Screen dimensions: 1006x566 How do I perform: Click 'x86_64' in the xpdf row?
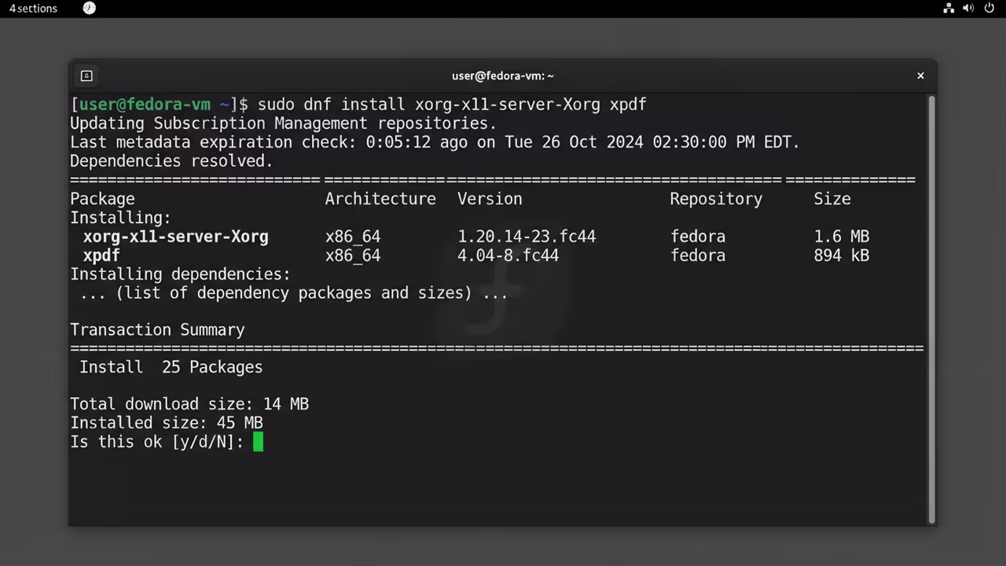(x=353, y=255)
